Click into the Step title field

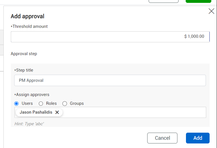[110, 80]
